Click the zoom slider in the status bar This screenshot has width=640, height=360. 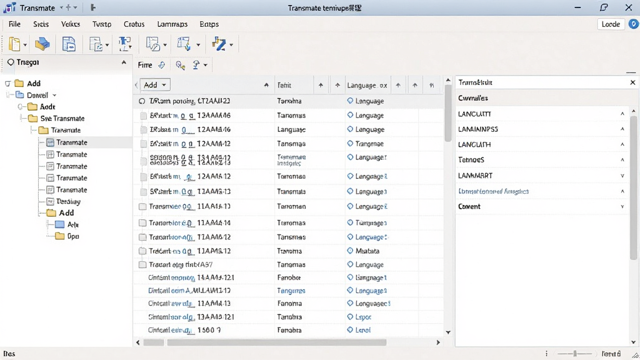tap(575, 354)
